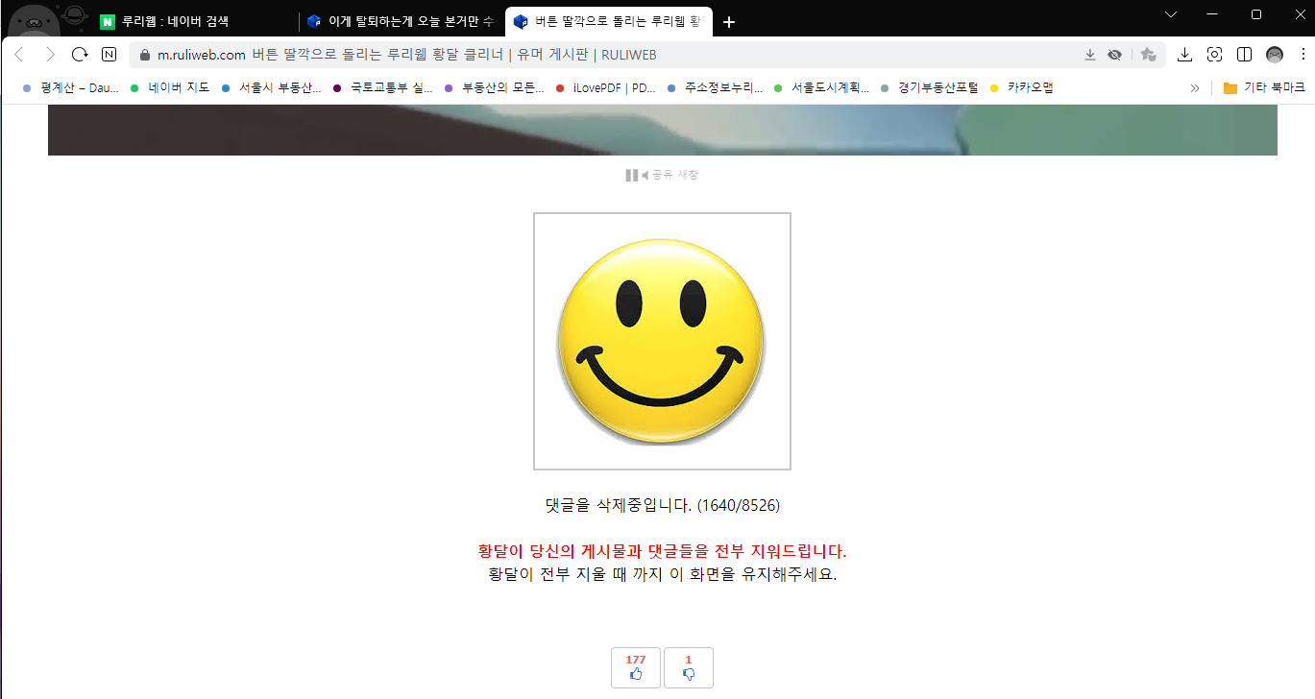Click the deletion progress counter text

tap(662, 504)
